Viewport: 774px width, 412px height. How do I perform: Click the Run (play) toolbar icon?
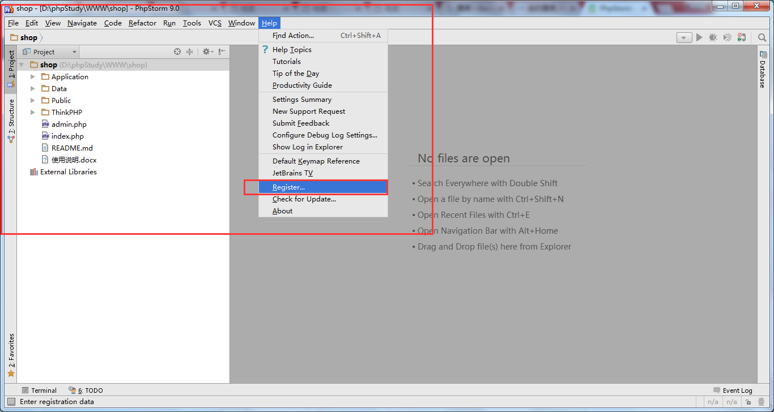point(699,37)
